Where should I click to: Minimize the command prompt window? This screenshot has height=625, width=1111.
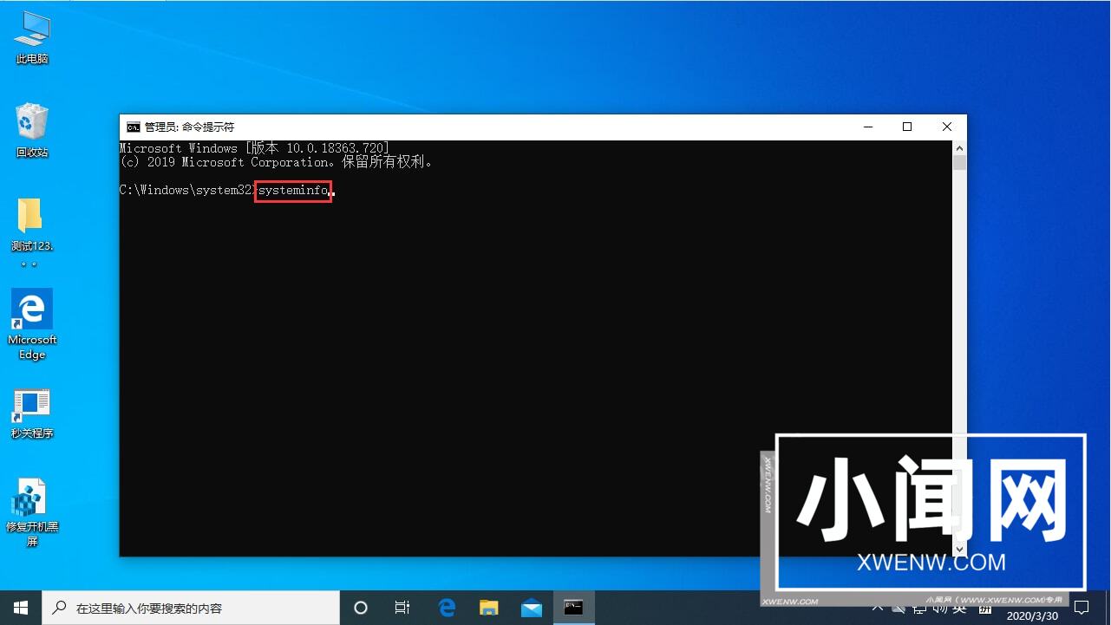[867, 127]
